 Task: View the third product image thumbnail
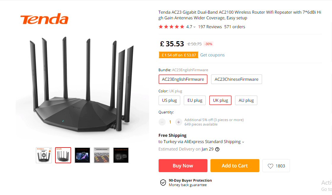tap(82, 155)
